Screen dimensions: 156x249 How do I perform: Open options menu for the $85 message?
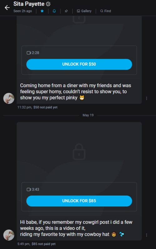(x=147, y=235)
